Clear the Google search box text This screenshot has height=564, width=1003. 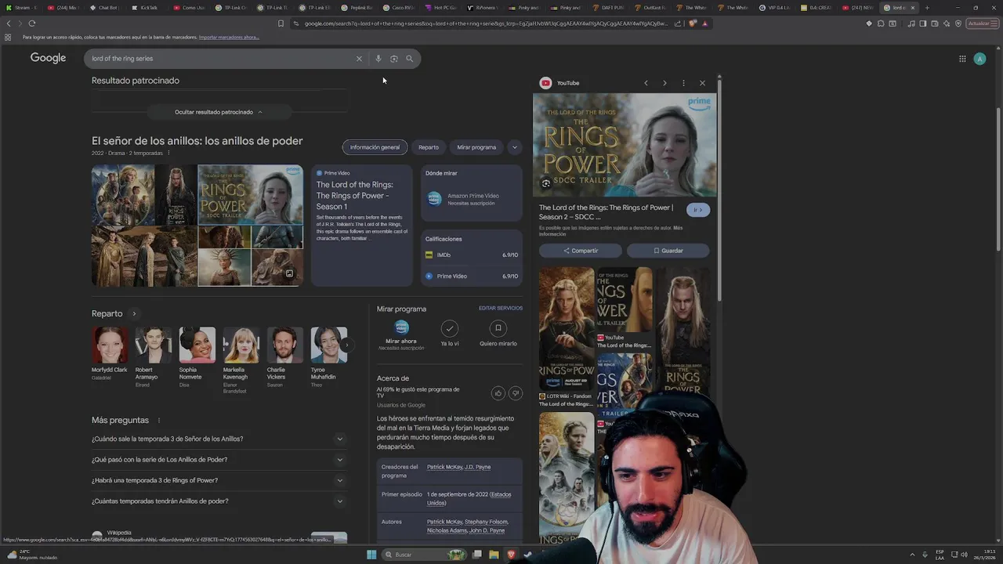[x=359, y=59]
